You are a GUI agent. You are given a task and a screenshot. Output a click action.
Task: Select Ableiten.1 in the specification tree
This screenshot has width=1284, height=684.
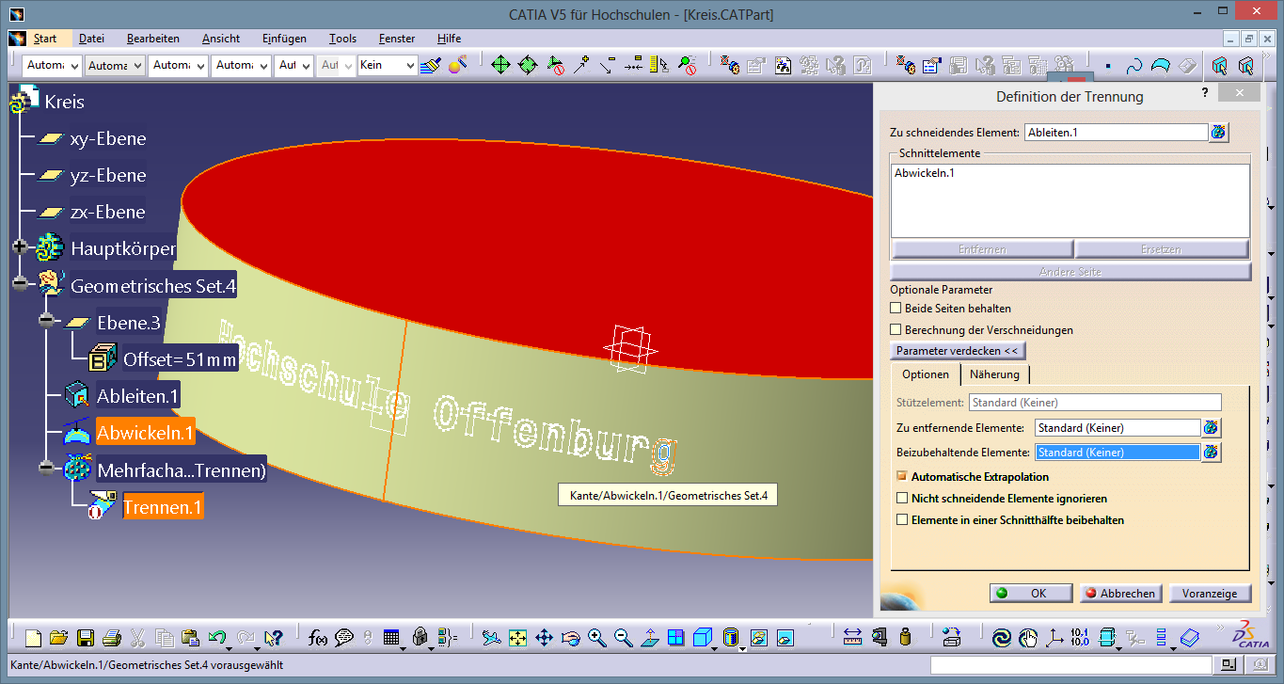137,396
